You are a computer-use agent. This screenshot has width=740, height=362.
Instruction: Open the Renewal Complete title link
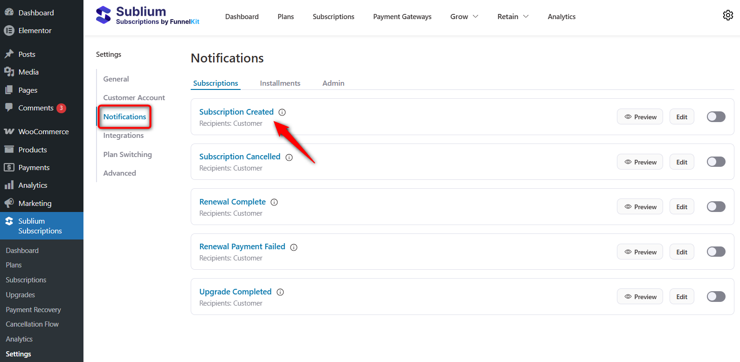click(232, 202)
